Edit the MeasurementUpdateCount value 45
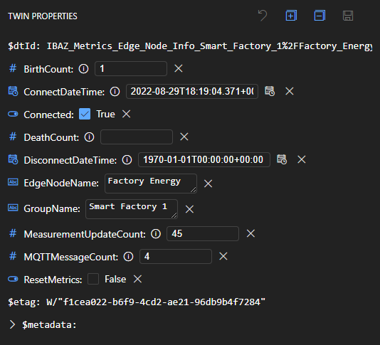The image size is (380, 345). click(x=203, y=234)
